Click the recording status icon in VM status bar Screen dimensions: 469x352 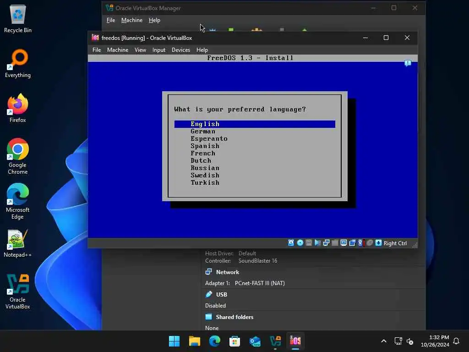(352, 243)
